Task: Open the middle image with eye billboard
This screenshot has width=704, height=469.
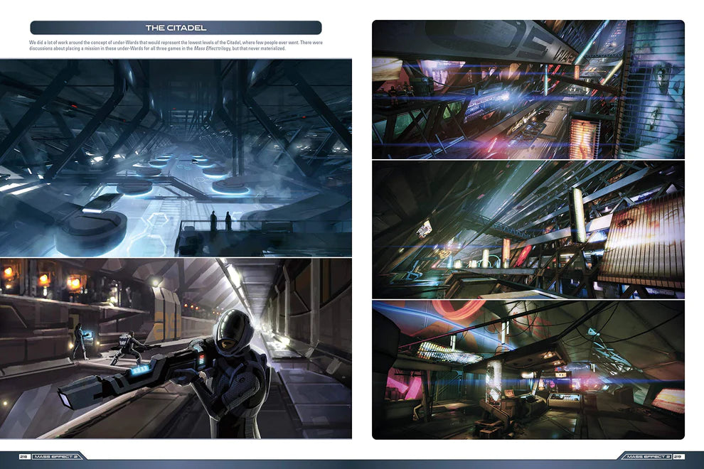Action: (x=528, y=230)
